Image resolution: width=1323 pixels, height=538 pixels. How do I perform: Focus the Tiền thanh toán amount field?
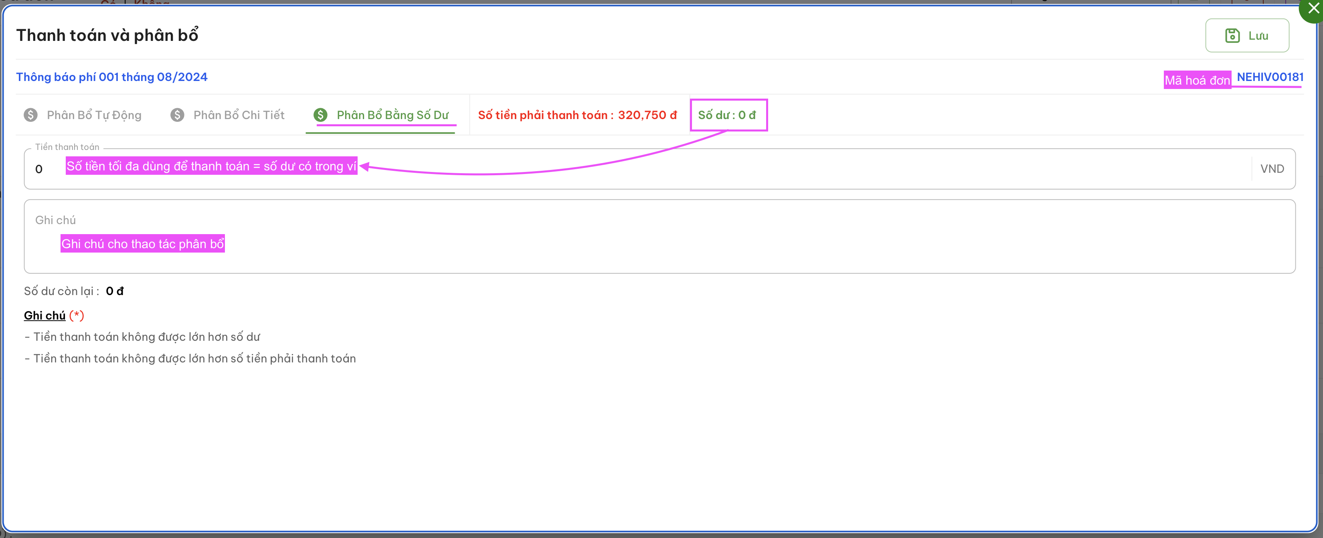[659, 169]
